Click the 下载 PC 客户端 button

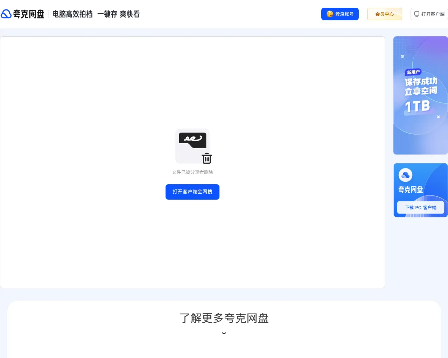[x=421, y=208]
